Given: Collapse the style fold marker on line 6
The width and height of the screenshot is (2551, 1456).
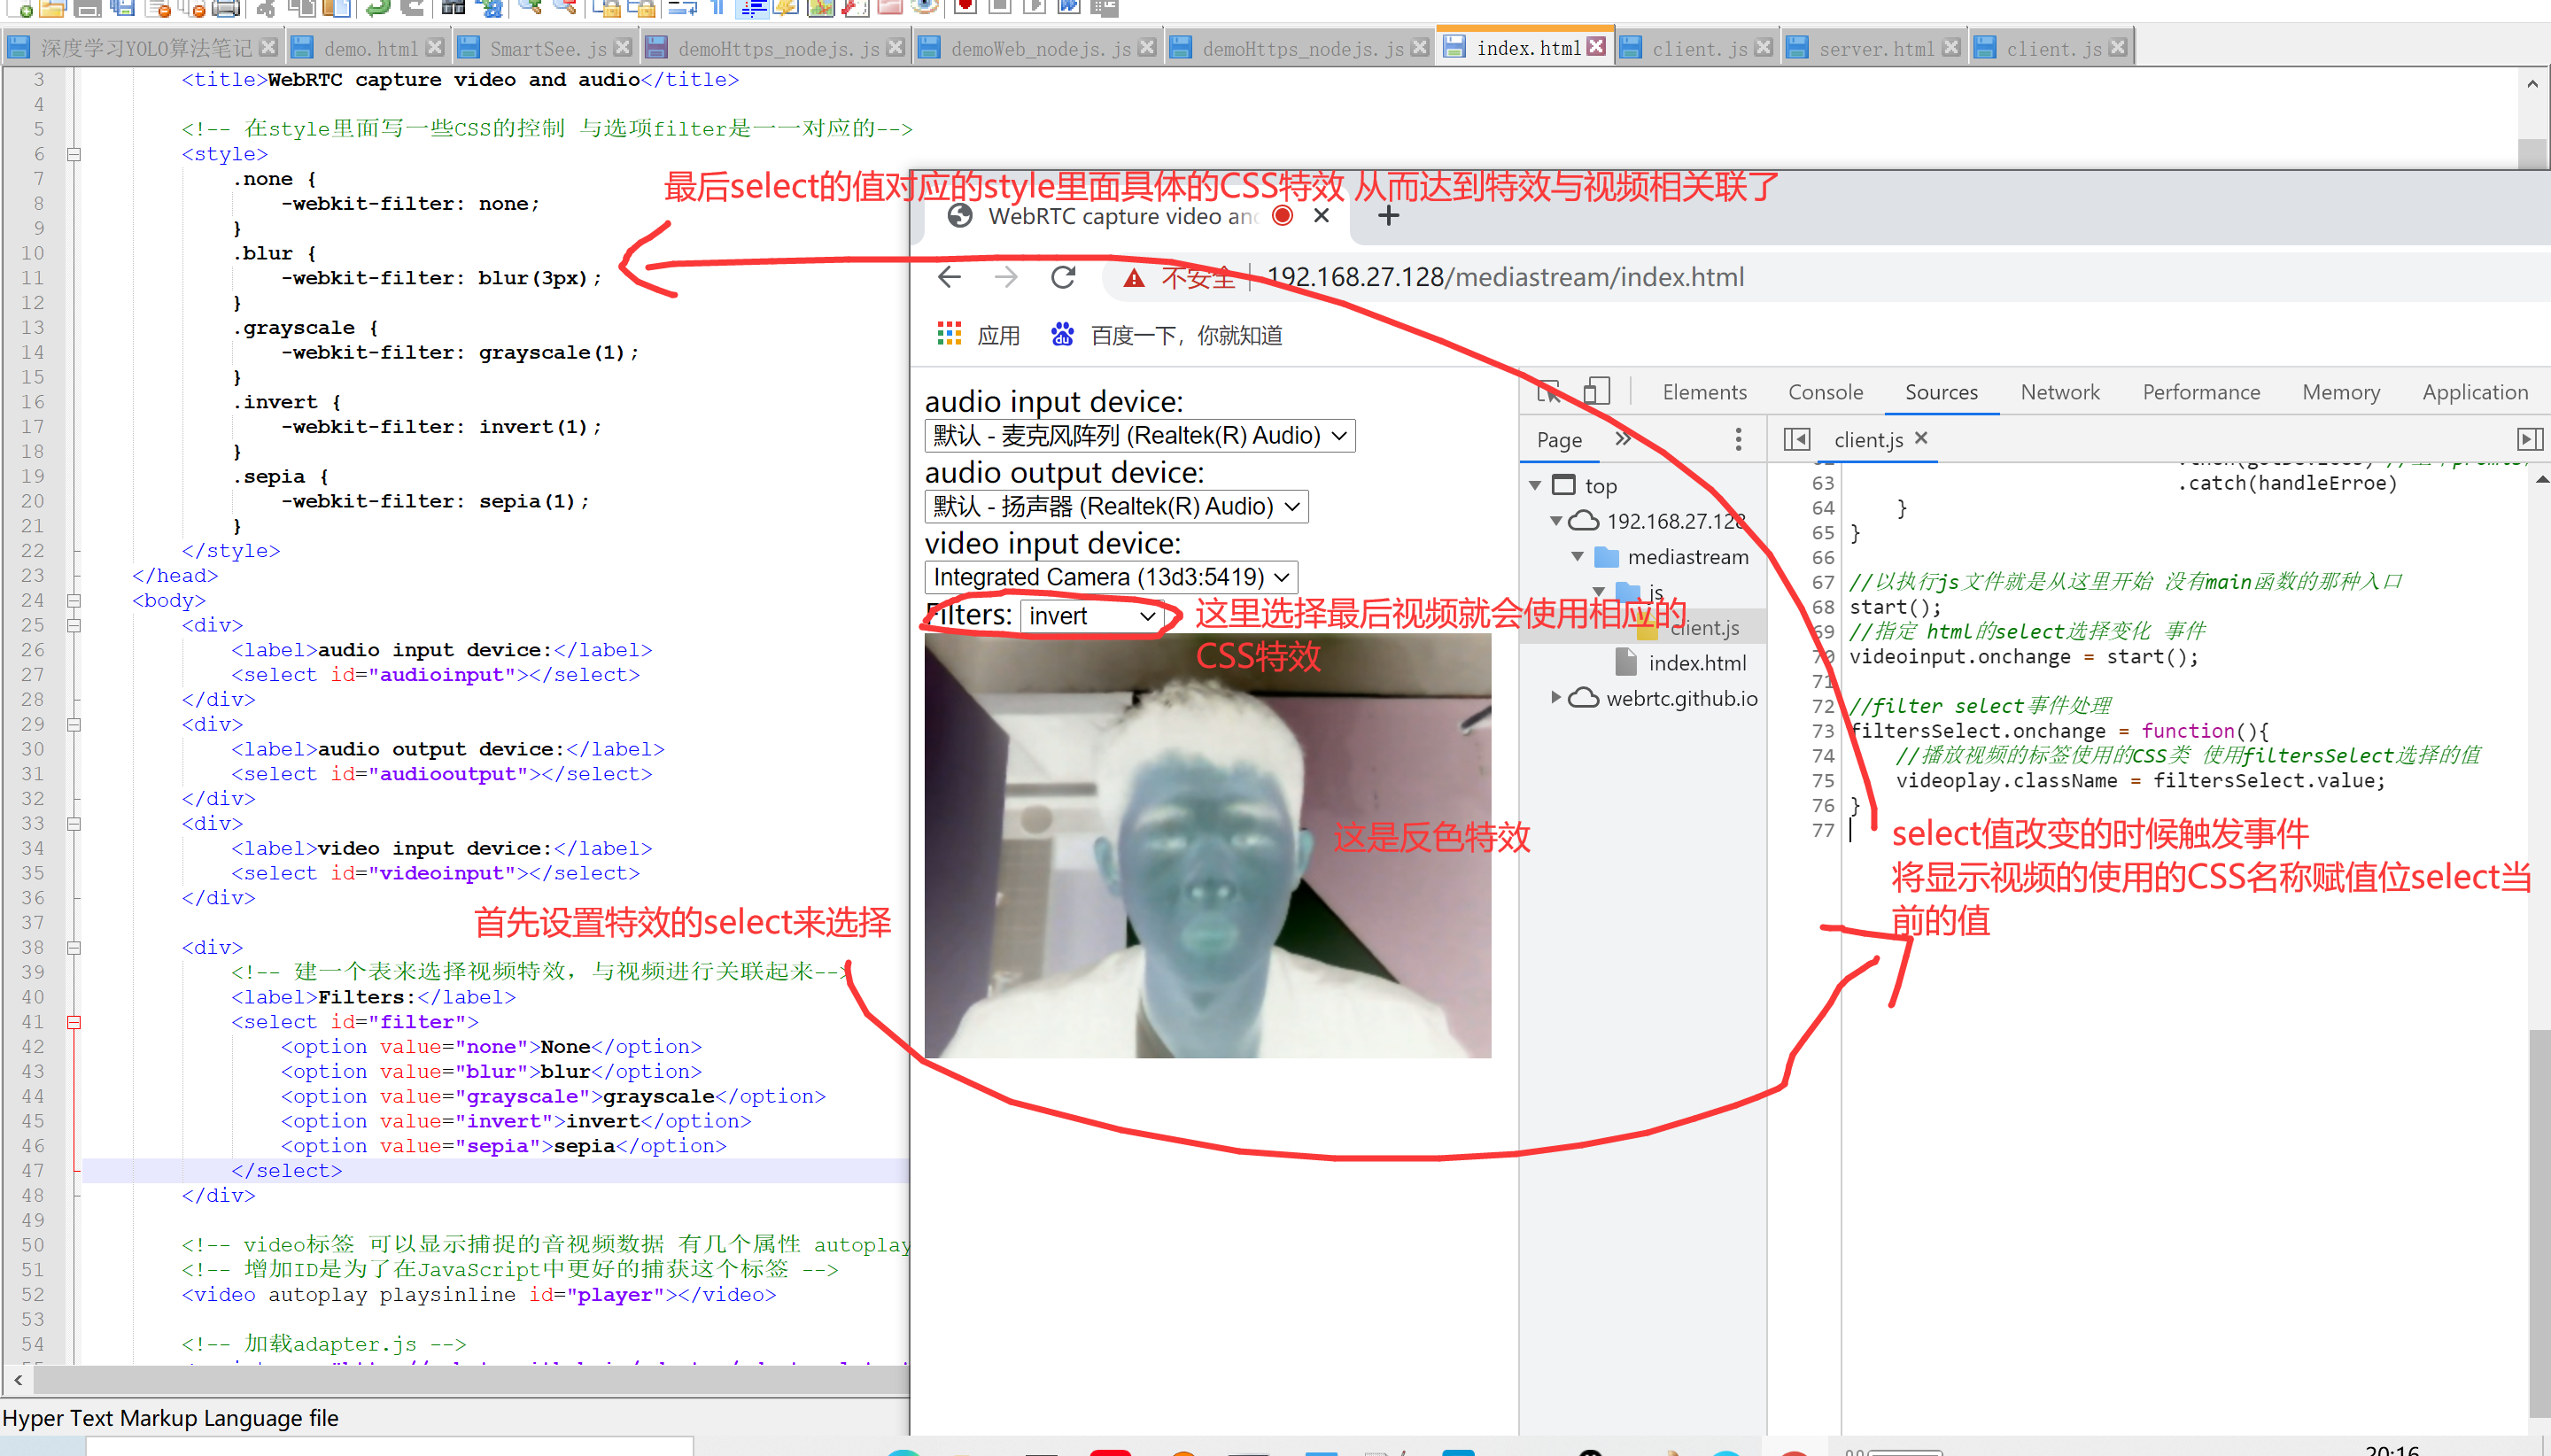Looking at the screenshot, I should click(74, 154).
